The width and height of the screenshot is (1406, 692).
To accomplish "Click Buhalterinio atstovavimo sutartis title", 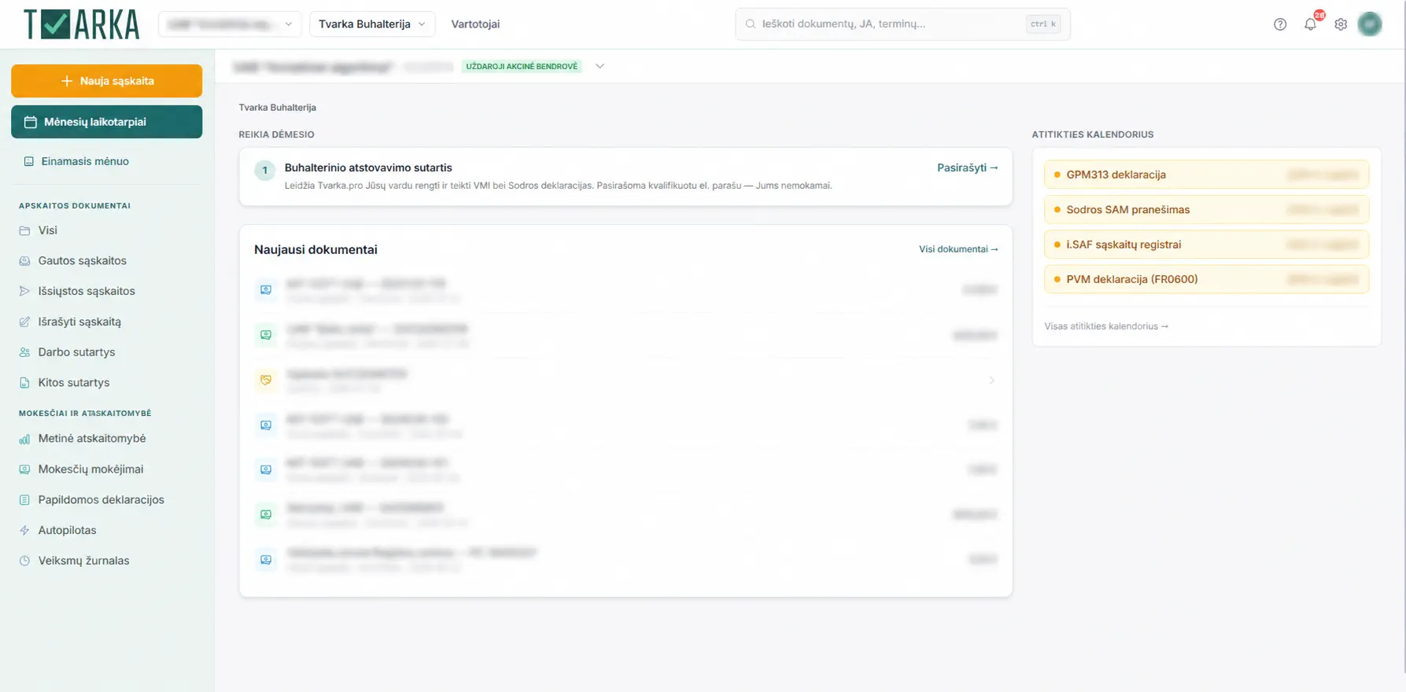I will tap(368, 167).
